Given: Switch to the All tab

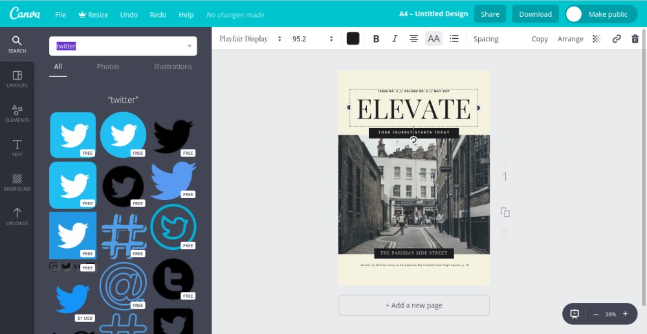Looking at the screenshot, I should tap(58, 67).
